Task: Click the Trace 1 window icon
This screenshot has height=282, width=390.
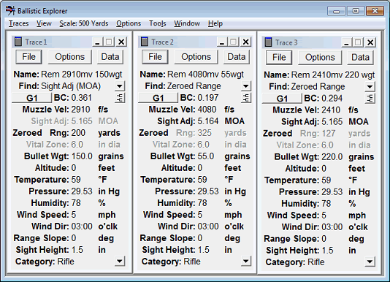Action: 18,42
